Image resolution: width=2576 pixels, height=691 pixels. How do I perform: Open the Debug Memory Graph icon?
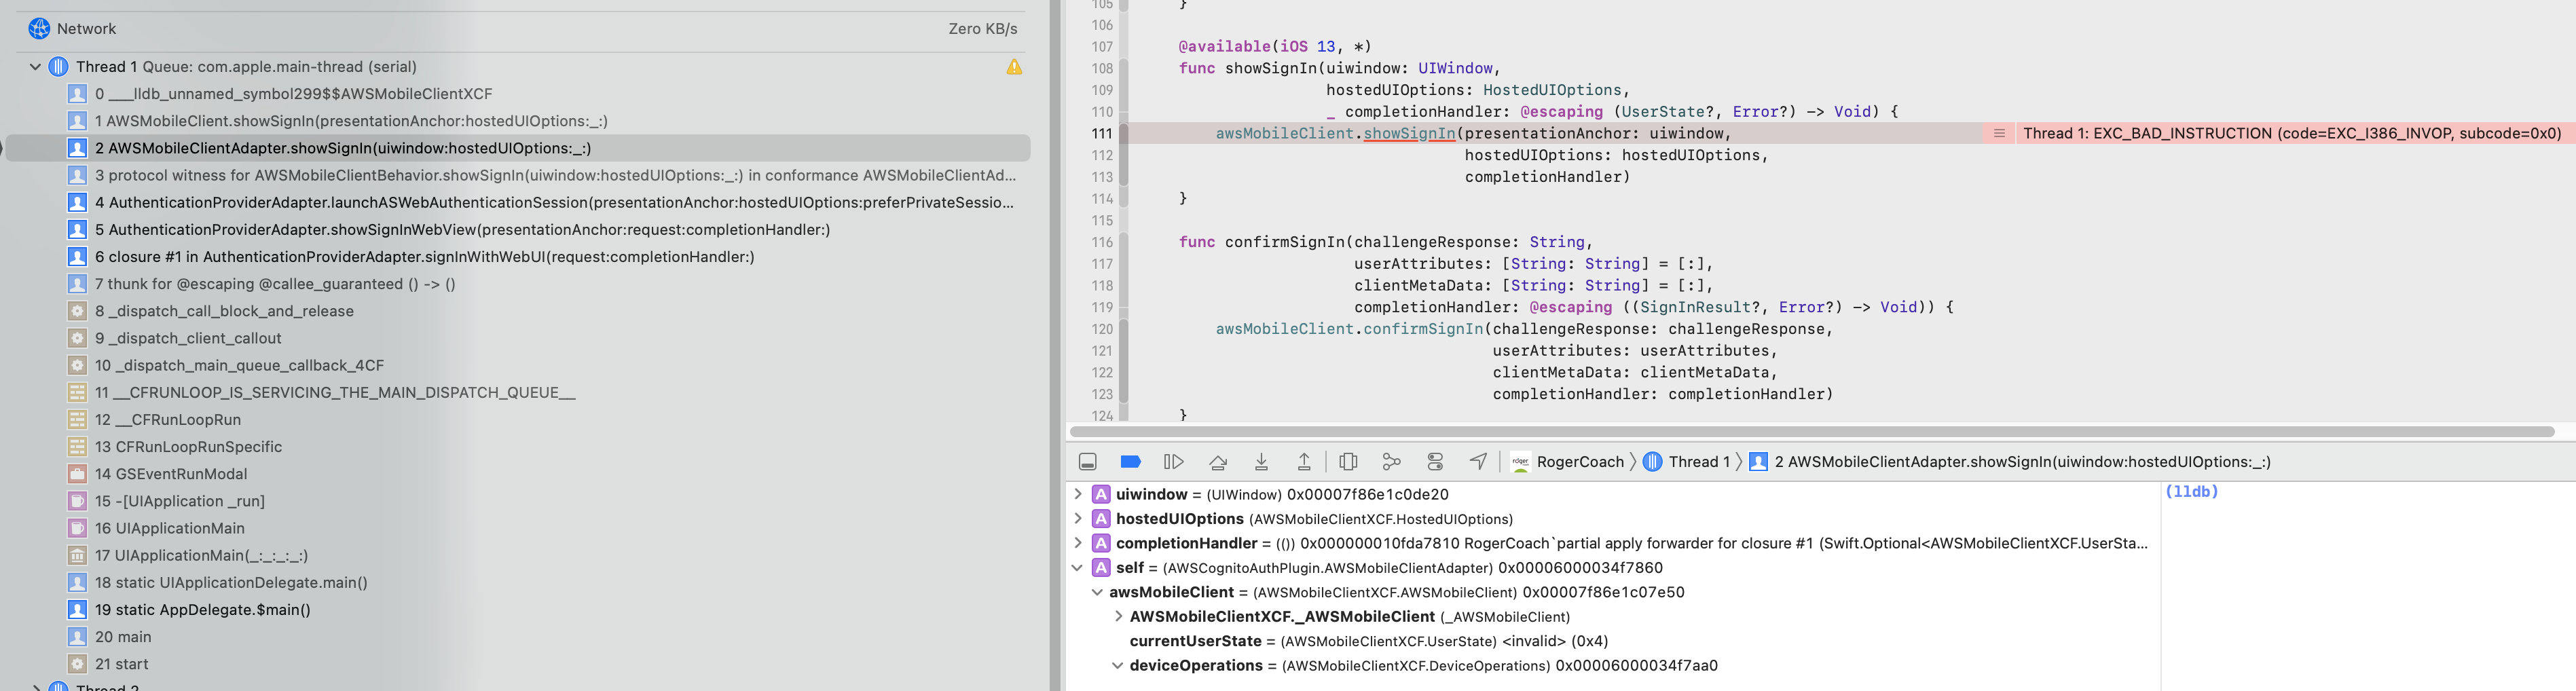(x=1391, y=461)
